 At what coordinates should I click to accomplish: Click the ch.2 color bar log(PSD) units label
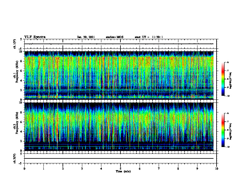[231, 131]
